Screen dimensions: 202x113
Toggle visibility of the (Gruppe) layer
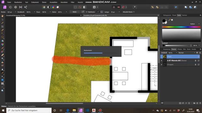click(199, 64)
